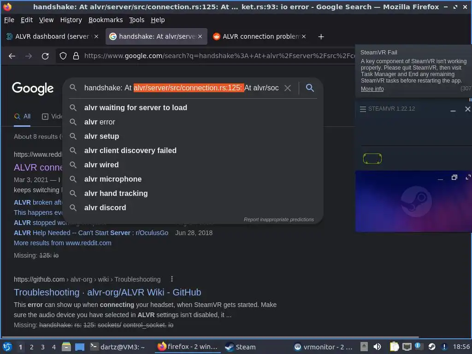The width and height of the screenshot is (472, 354).
Task: Click the headset status icon in SteamVR
Action: 372,159
